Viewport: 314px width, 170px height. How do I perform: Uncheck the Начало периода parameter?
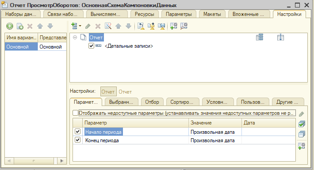click(77, 132)
